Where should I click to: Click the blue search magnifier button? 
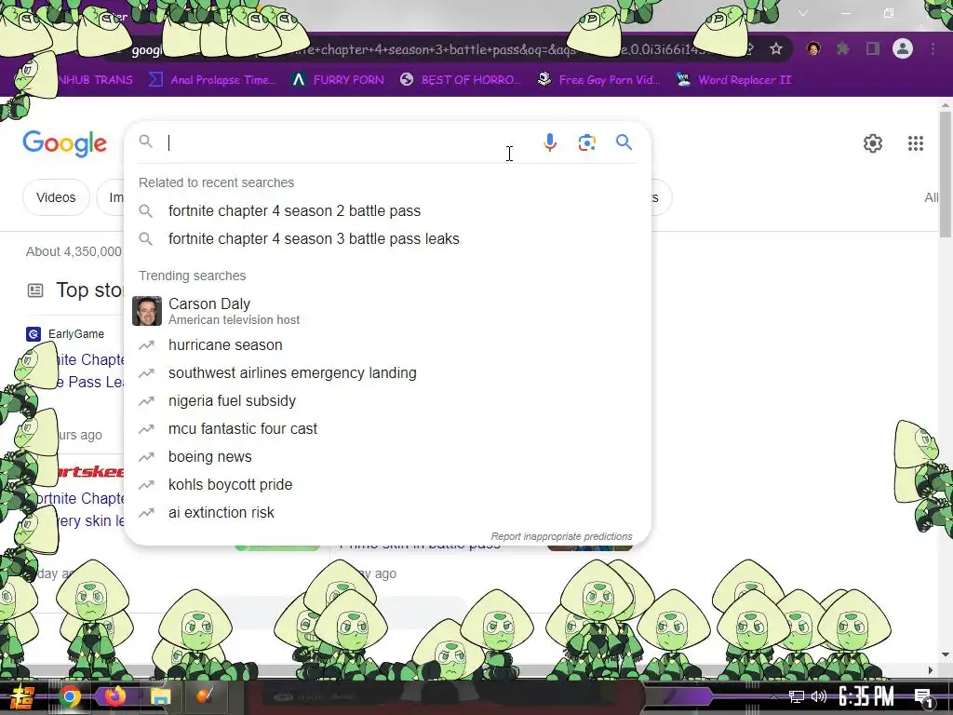pyautogui.click(x=624, y=142)
